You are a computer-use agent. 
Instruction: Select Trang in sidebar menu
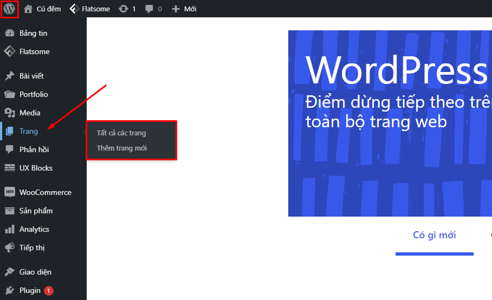29,132
